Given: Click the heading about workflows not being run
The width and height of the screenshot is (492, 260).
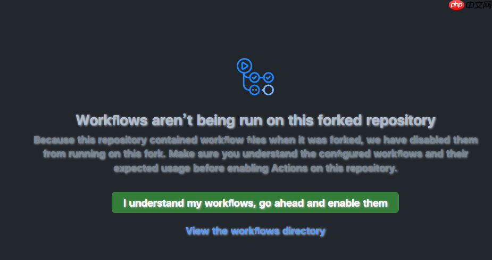Looking at the screenshot, I should tap(255, 120).
